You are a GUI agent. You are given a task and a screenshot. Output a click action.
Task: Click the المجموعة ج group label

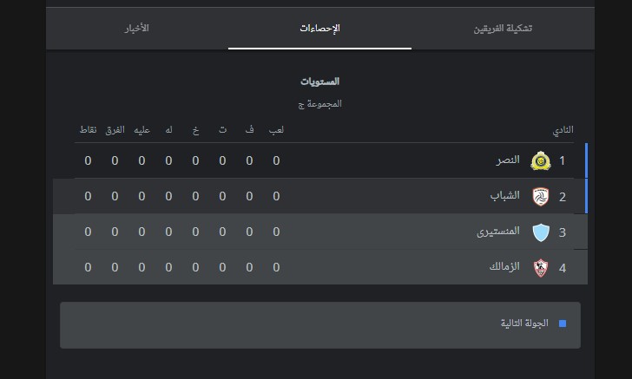[x=319, y=104]
